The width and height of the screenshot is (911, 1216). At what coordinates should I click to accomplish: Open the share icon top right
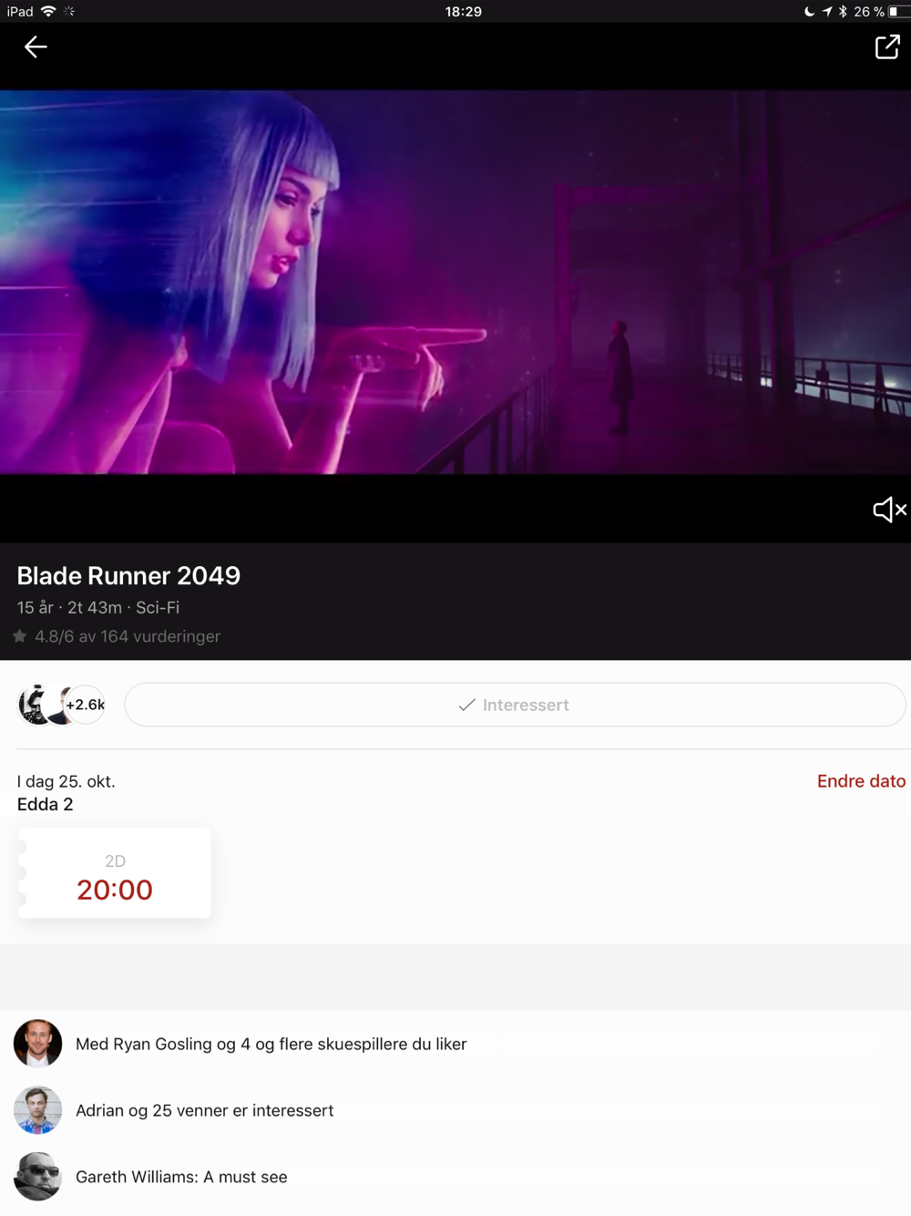(887, 46)
